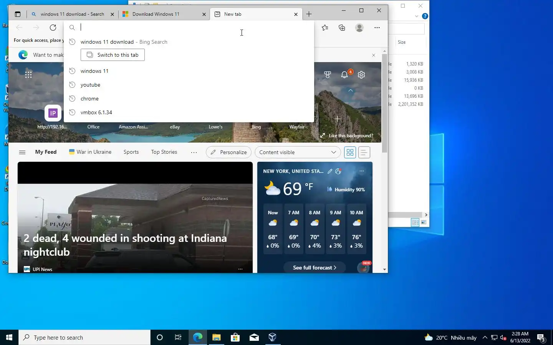The height and width of the screenshot is (345, 553).
Task: Click Like this background link
Action: 347,136
